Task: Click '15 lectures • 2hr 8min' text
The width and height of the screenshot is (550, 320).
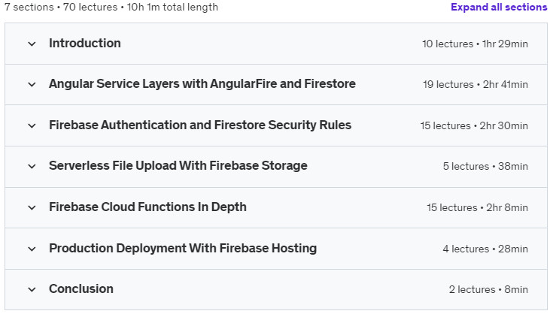Action: pyautogui.click(x=477, y=207)
